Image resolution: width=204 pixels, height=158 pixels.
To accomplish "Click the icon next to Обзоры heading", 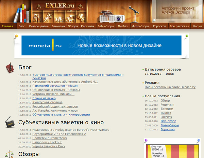I will 10,154.
